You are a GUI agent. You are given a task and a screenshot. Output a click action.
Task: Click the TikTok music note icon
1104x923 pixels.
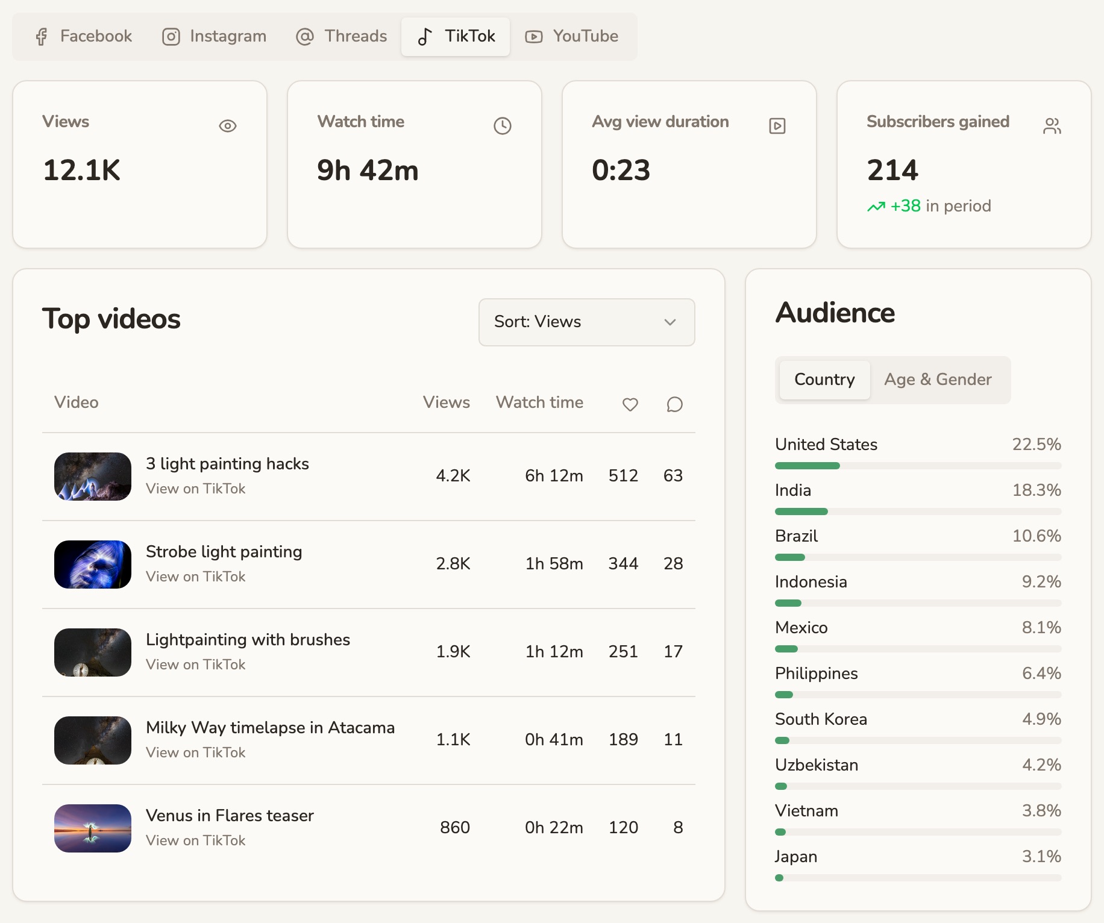pyautogui.click(x=425, y=37)
